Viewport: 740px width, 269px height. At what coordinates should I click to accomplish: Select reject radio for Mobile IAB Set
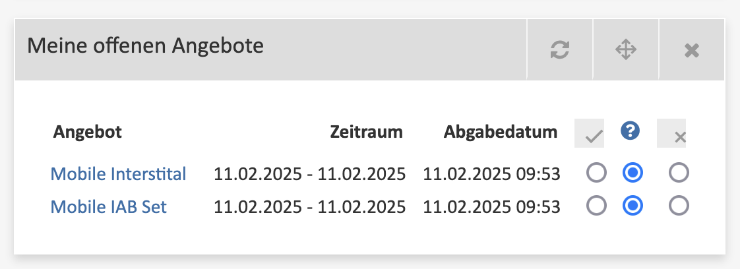click(679, 206)
